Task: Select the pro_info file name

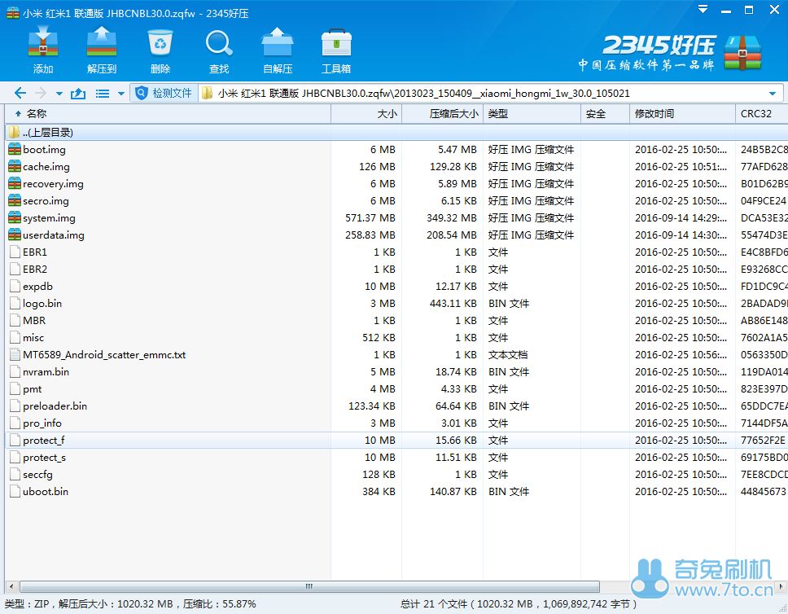Action: 42,423
